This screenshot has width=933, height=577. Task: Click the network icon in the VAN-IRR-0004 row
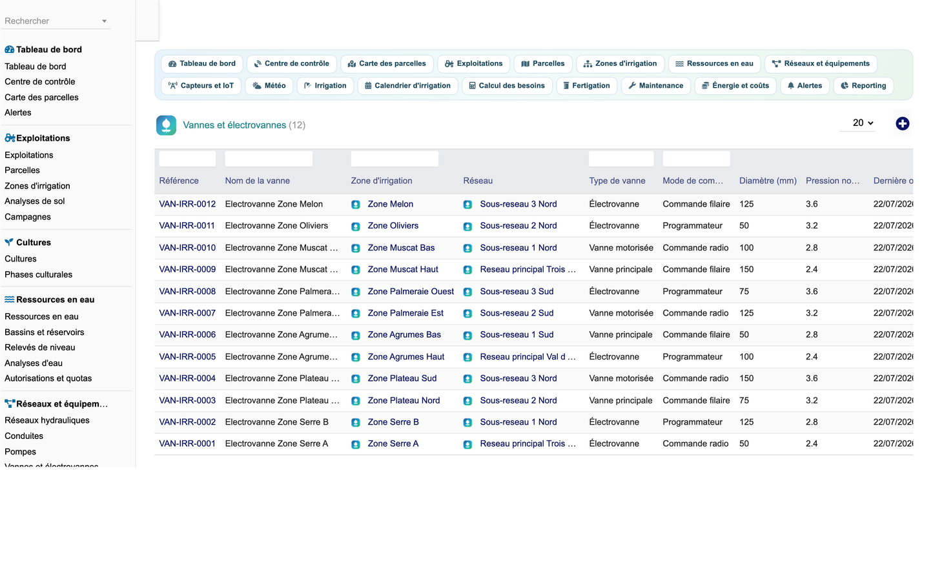(x=467, y=379)
